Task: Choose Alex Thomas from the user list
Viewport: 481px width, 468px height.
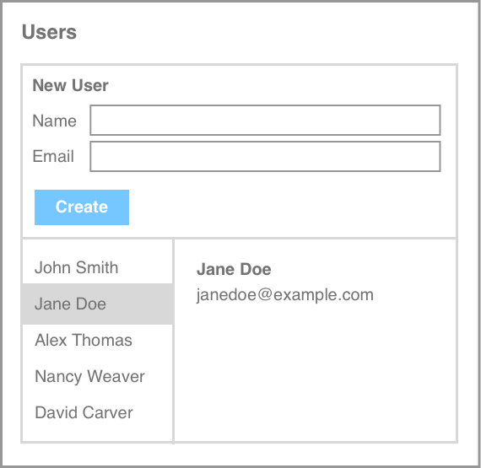Action: coord(98,340)
